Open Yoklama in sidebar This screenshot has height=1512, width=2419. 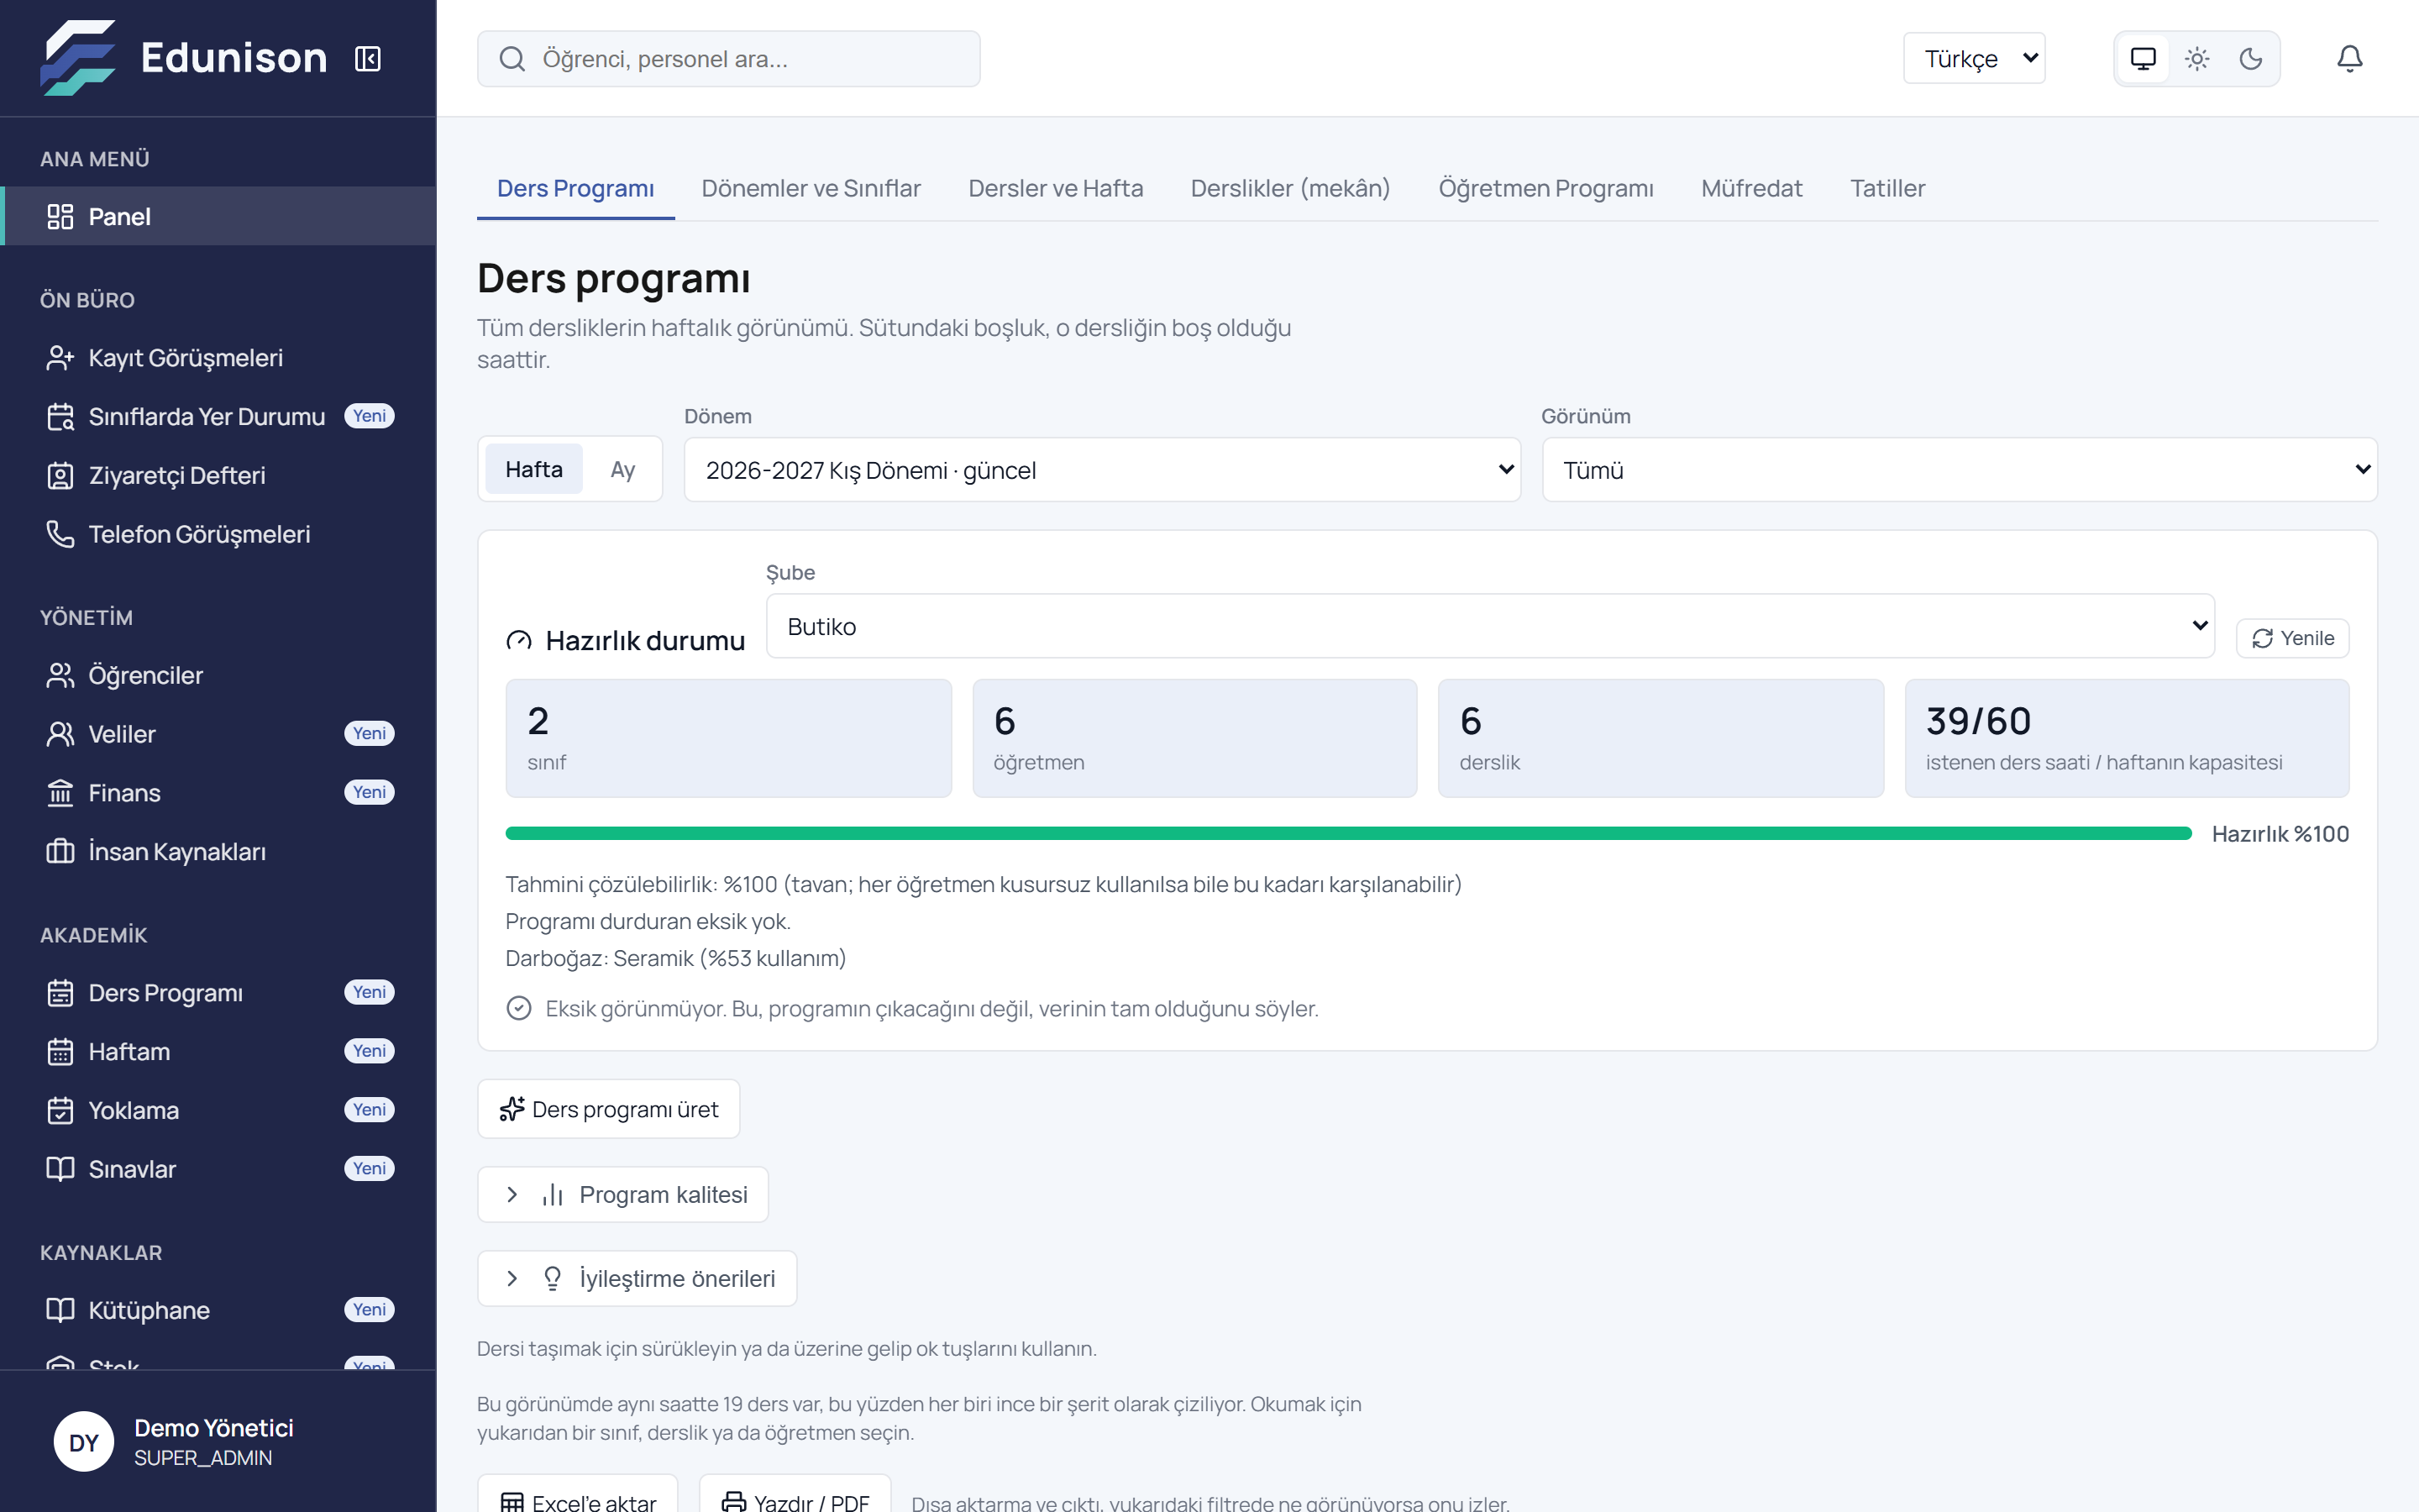click(219, 1110)
